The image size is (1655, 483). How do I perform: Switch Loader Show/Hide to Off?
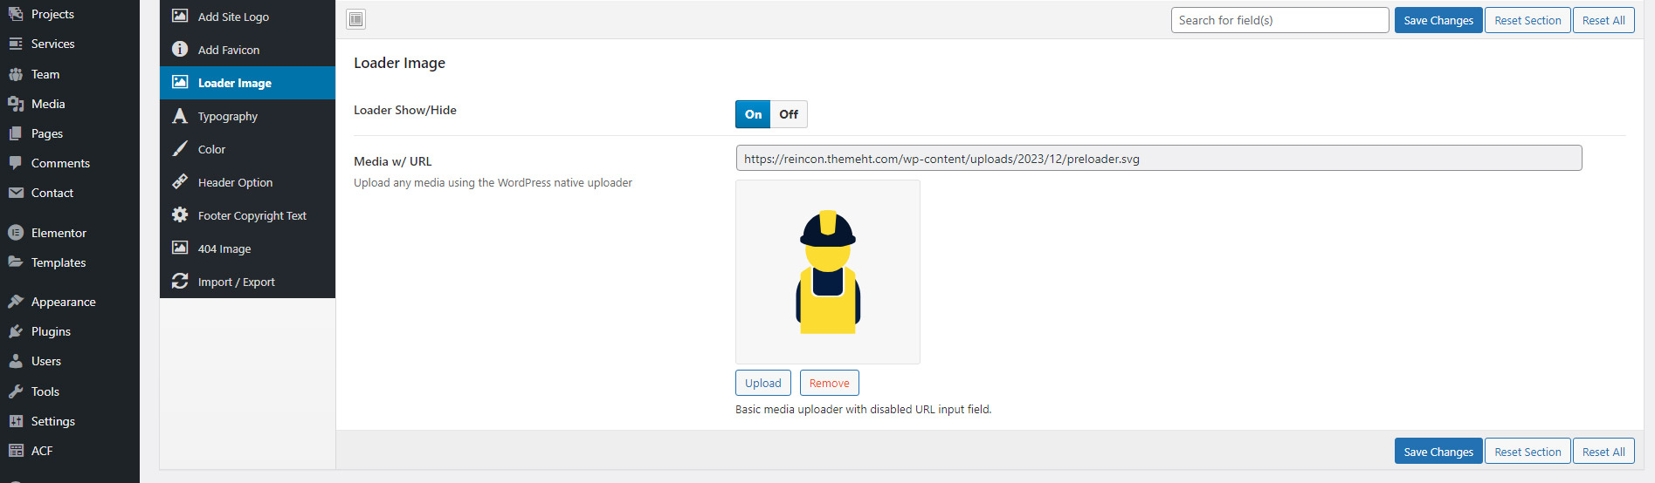coord(789,114)
